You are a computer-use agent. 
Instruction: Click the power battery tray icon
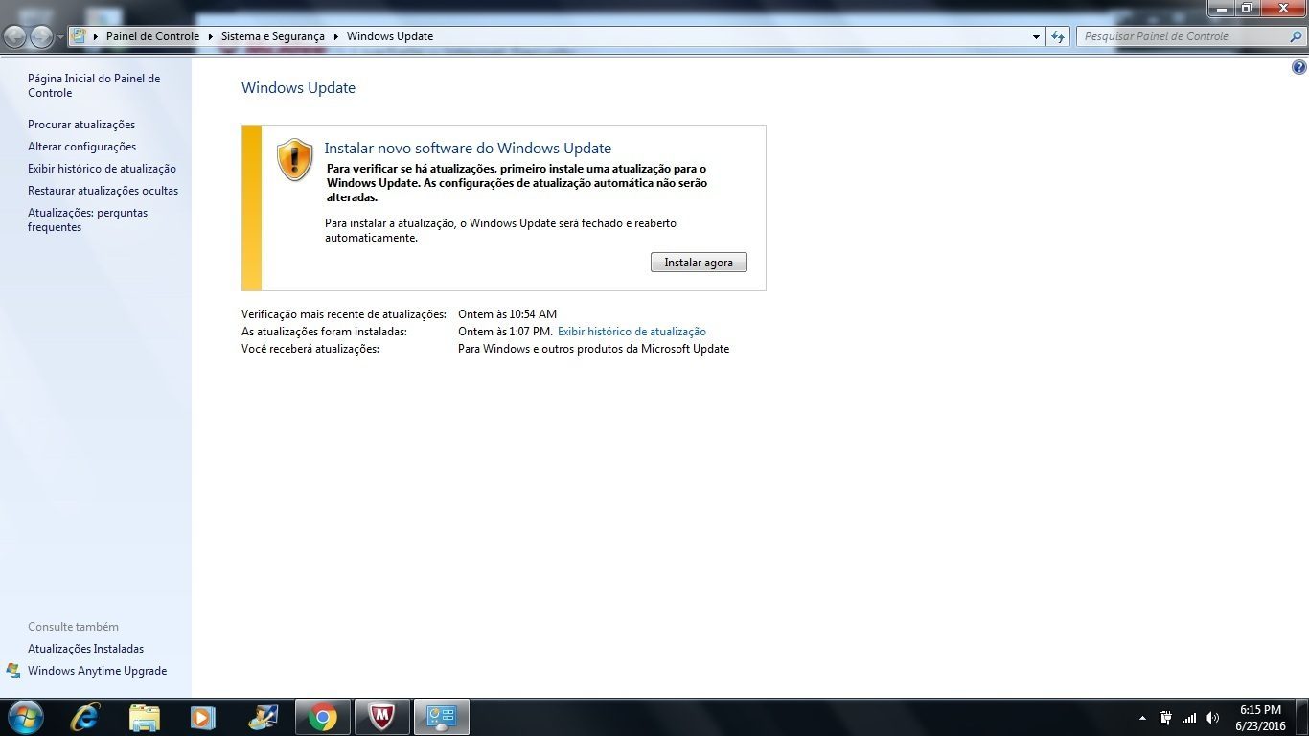coord(1165,718)
